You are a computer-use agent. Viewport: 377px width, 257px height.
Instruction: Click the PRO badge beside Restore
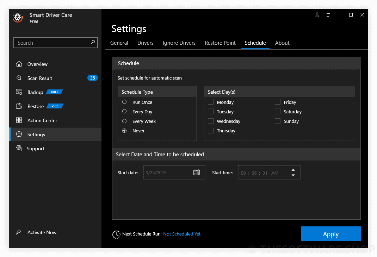click(55, 106)
